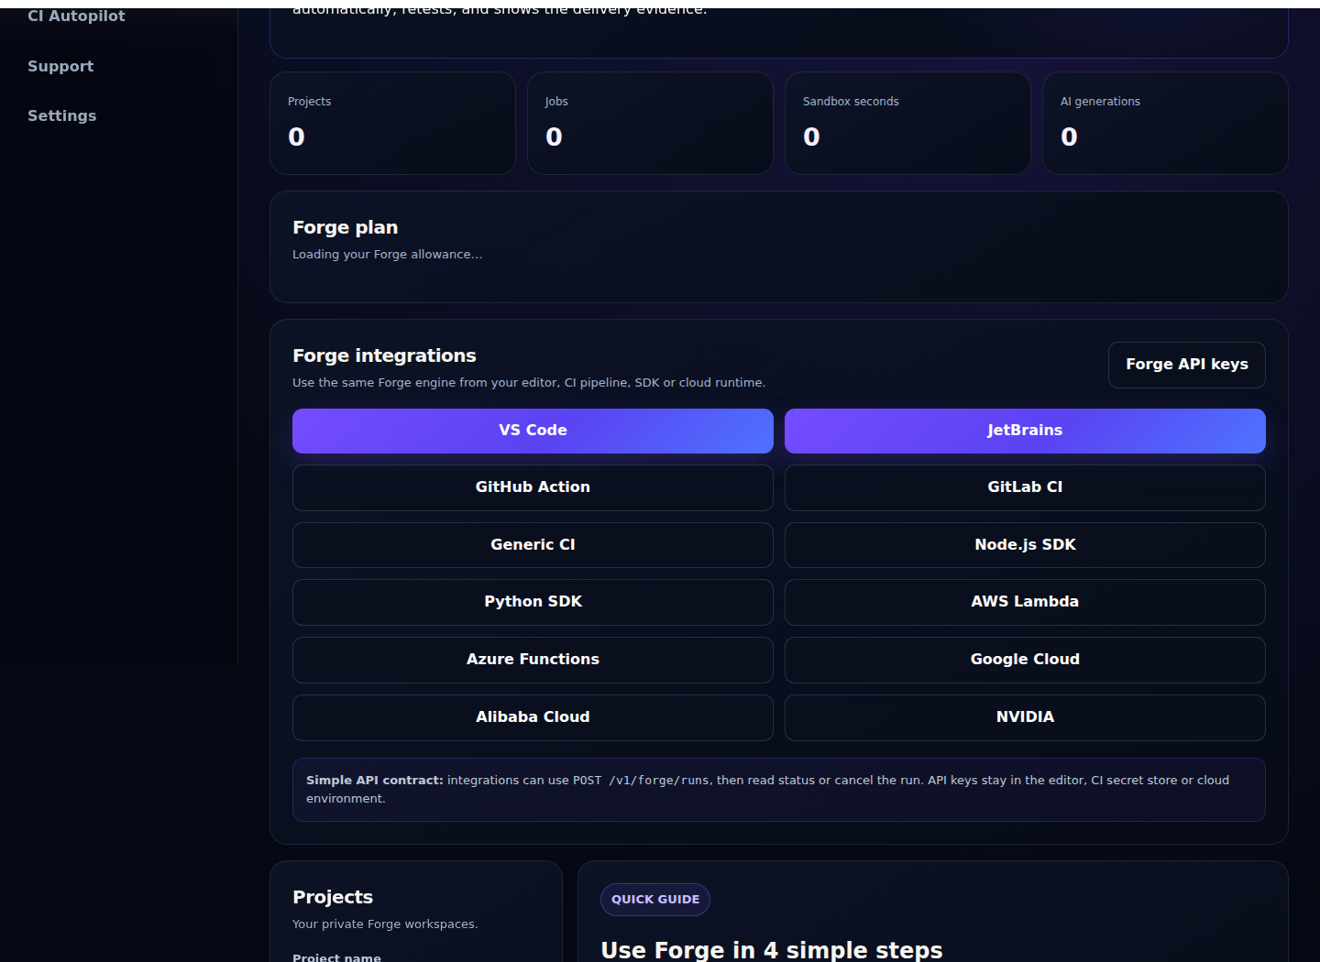Image resolution: width=1320 pixels, height=962 pixels.
Task: Select the VS Code integration
Action: [533, 431]
